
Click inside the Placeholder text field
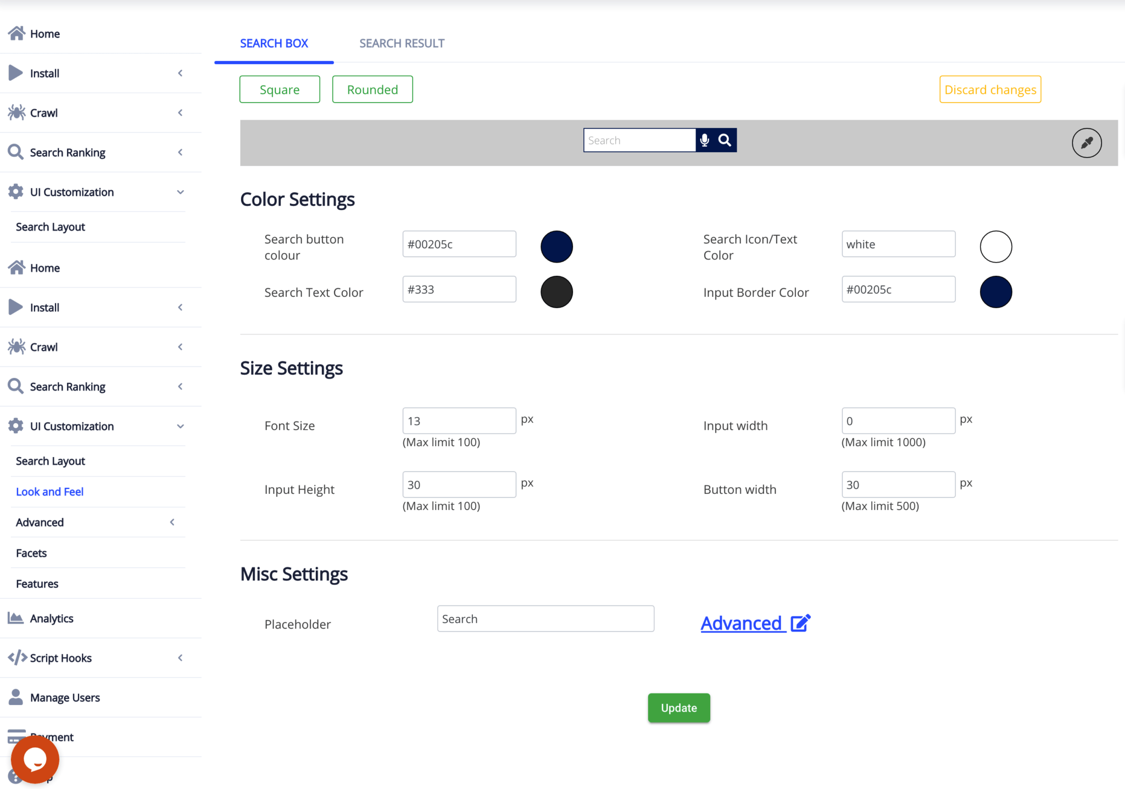[x=545, y=618]
